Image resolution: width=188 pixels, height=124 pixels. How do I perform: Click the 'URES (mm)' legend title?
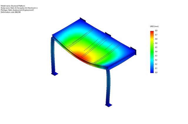point(154,26)
